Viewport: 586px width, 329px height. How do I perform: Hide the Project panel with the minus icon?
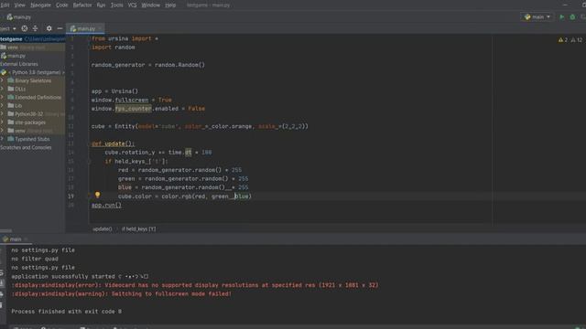tap(60, 28)
